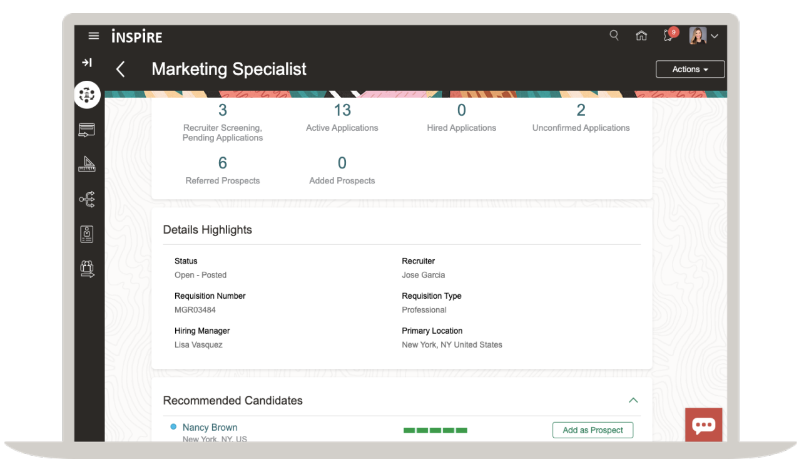The width and height of the screenshot is (799, 469).
Task: Click the INSPIRE logo
Action: tap(136, 36)
